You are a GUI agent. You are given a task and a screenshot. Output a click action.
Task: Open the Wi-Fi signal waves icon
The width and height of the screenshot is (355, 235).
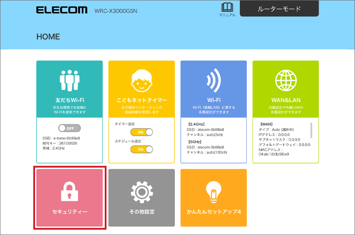(x=213, y=81)
